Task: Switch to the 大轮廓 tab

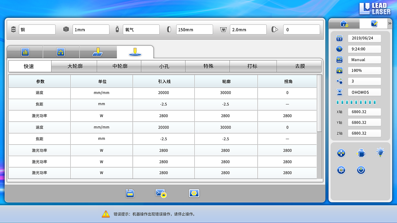Action: click(74, 66)
